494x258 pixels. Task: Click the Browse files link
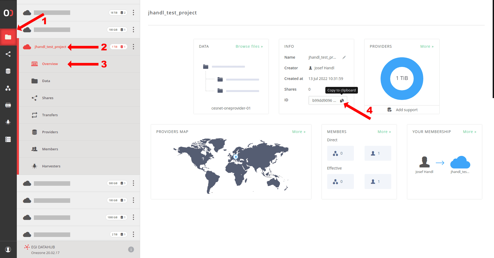(x=249, y=46)
